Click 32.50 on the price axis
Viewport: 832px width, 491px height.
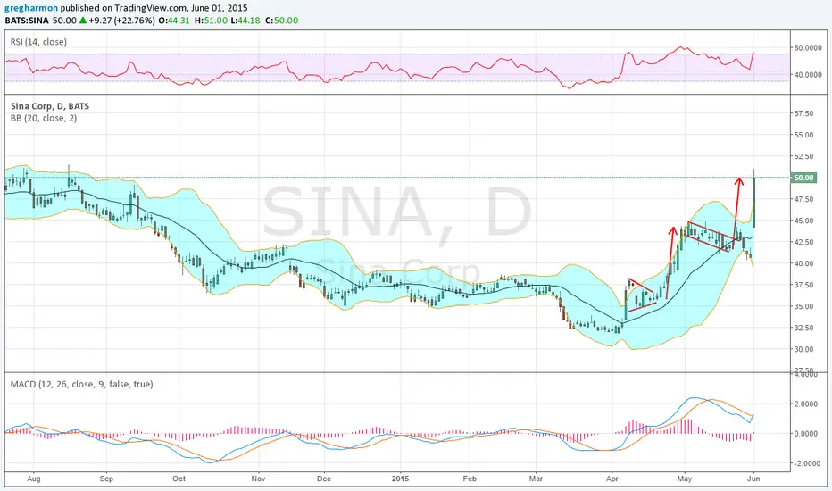803,328
